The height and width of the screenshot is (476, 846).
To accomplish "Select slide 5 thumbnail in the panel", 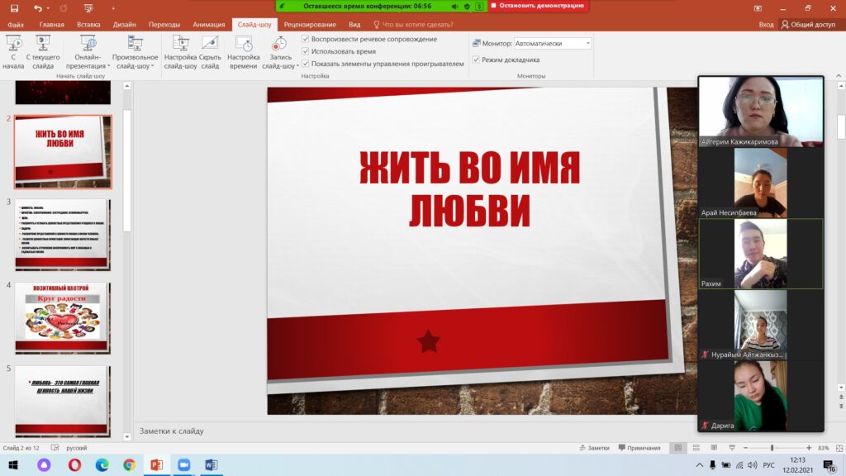I will (x=63, y=401).
